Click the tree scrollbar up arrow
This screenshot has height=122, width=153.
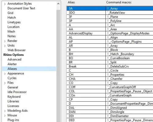[58, 4]
